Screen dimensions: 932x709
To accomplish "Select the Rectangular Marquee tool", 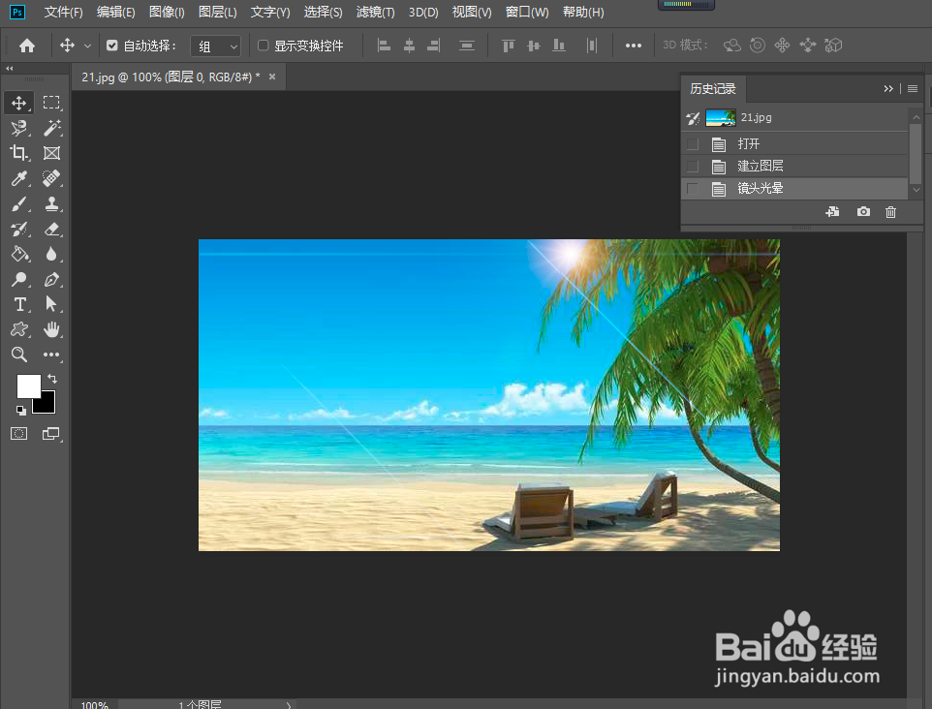I will pyautogui.click(x=51, y=103).
